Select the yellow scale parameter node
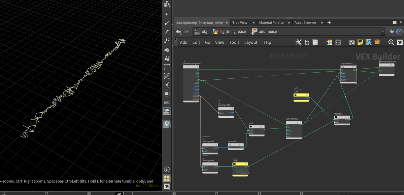Screen dimensions: 404x195 tap(301, 97)
